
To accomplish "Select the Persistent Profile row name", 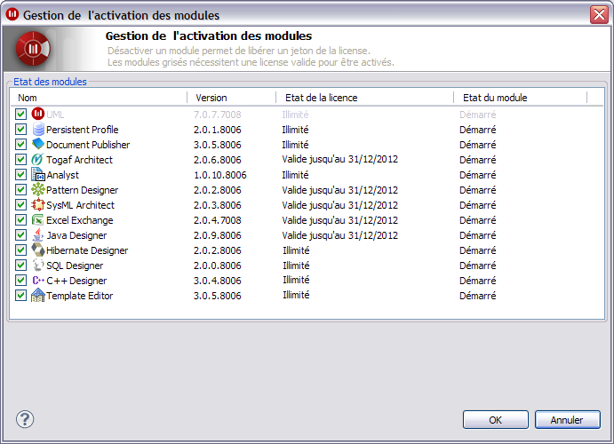I will click(x=83, y=130).
